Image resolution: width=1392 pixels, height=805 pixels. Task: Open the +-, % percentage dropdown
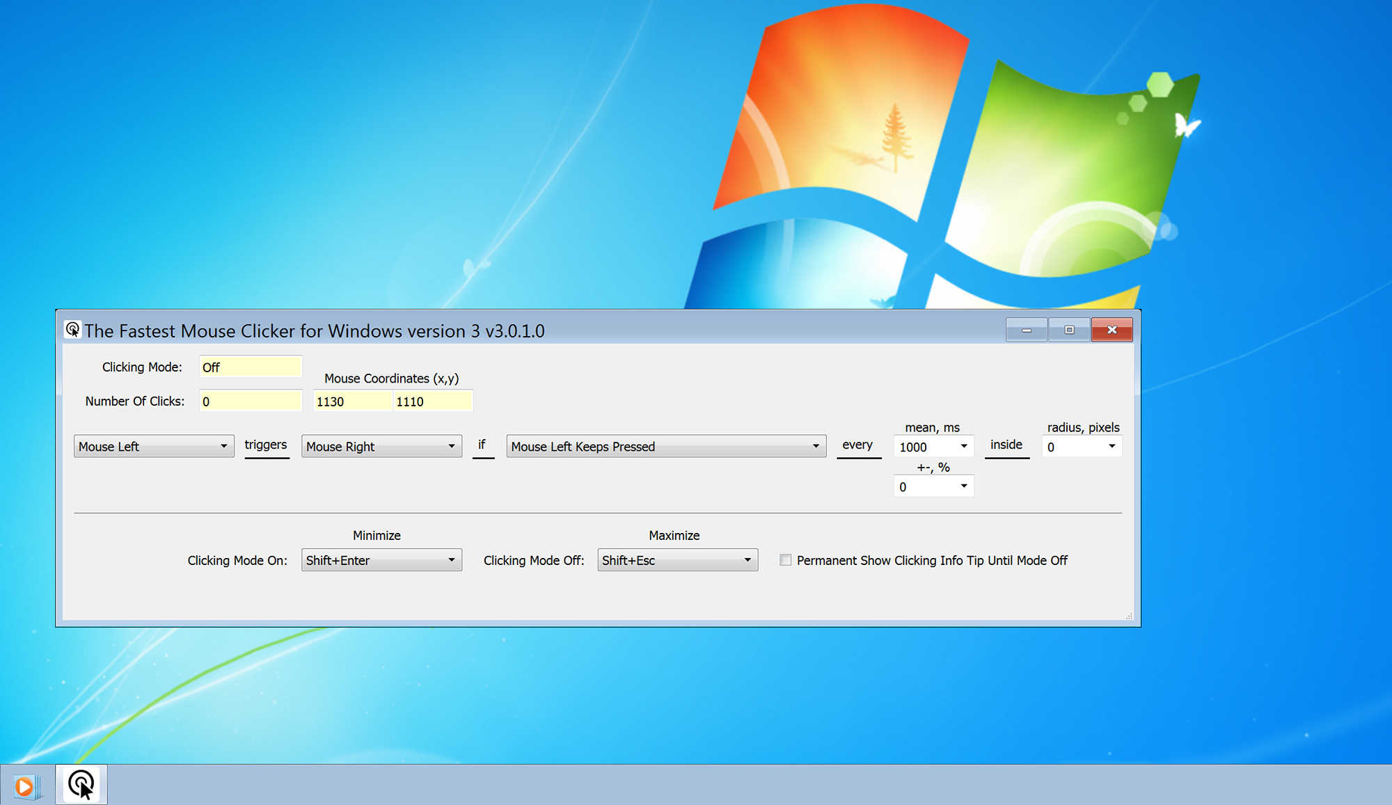coord(964,486)
